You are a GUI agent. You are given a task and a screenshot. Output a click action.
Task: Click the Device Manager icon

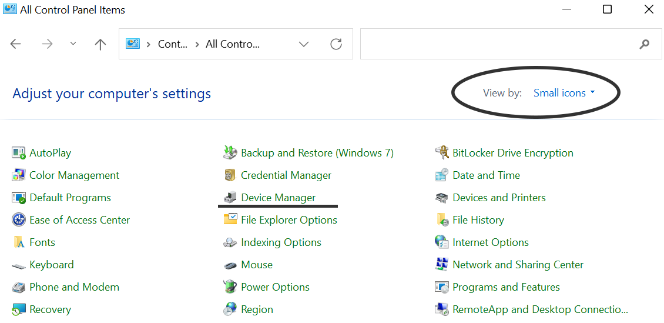click(x=230, y=198)
